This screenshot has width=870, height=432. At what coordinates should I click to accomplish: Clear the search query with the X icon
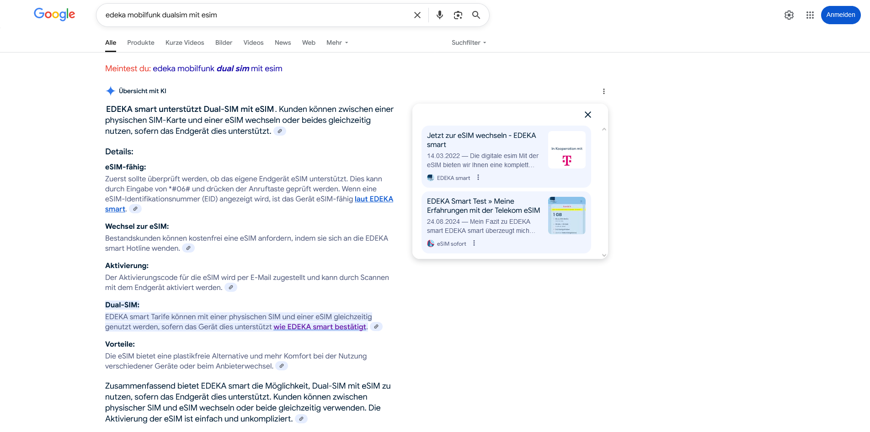tap(417, 15)
